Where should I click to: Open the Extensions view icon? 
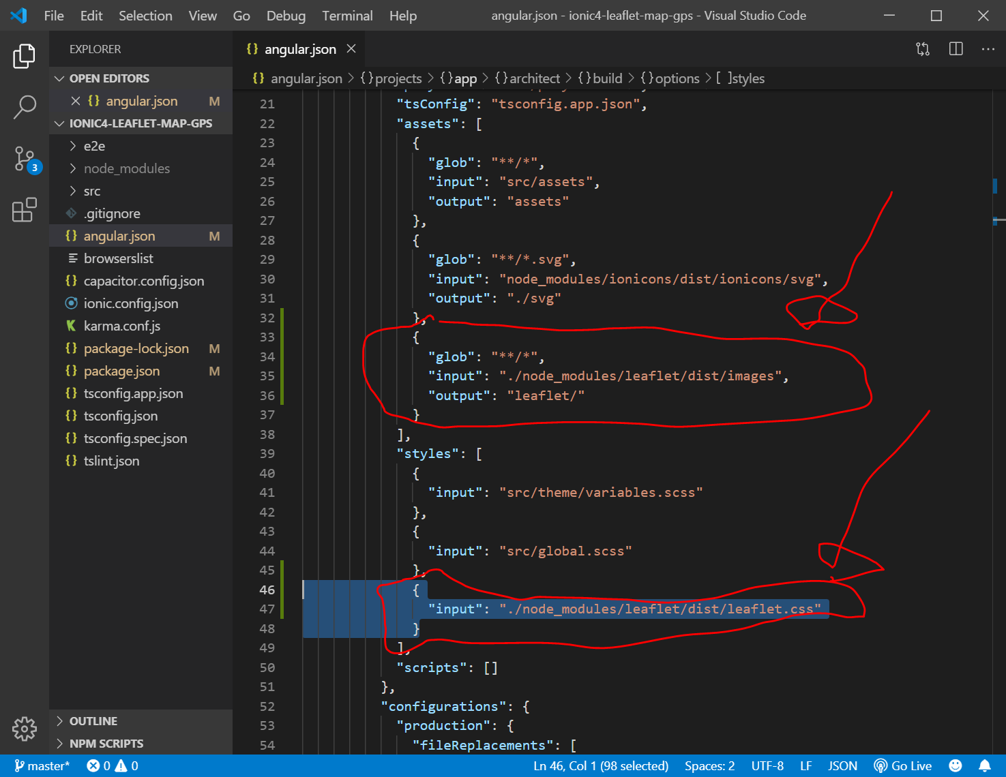click(x=25, y=210)
